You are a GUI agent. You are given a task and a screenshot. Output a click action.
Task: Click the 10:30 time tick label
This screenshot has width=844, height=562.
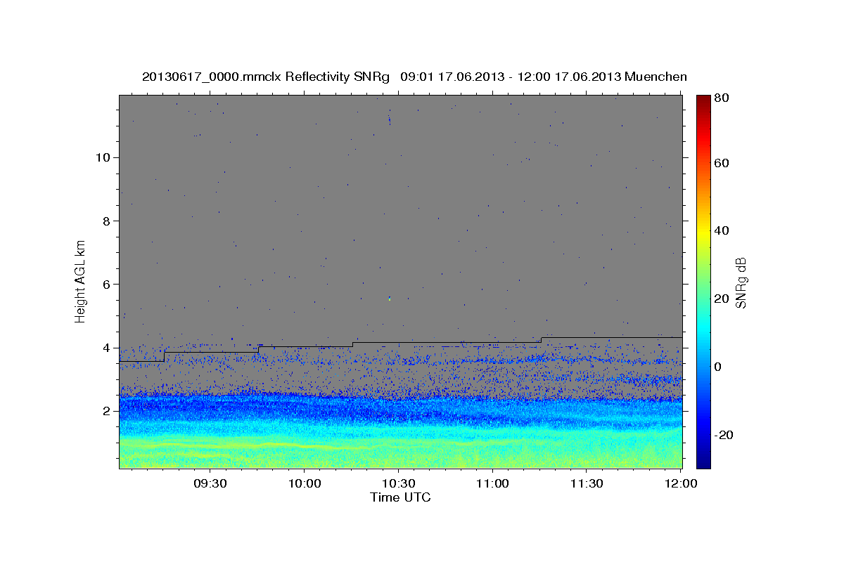coord(399,483)
